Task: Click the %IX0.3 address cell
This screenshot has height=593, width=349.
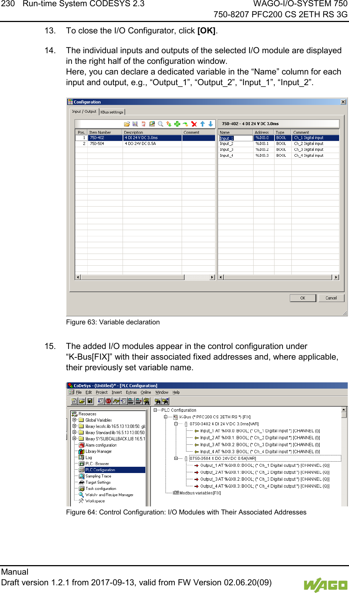Action: 264,155
